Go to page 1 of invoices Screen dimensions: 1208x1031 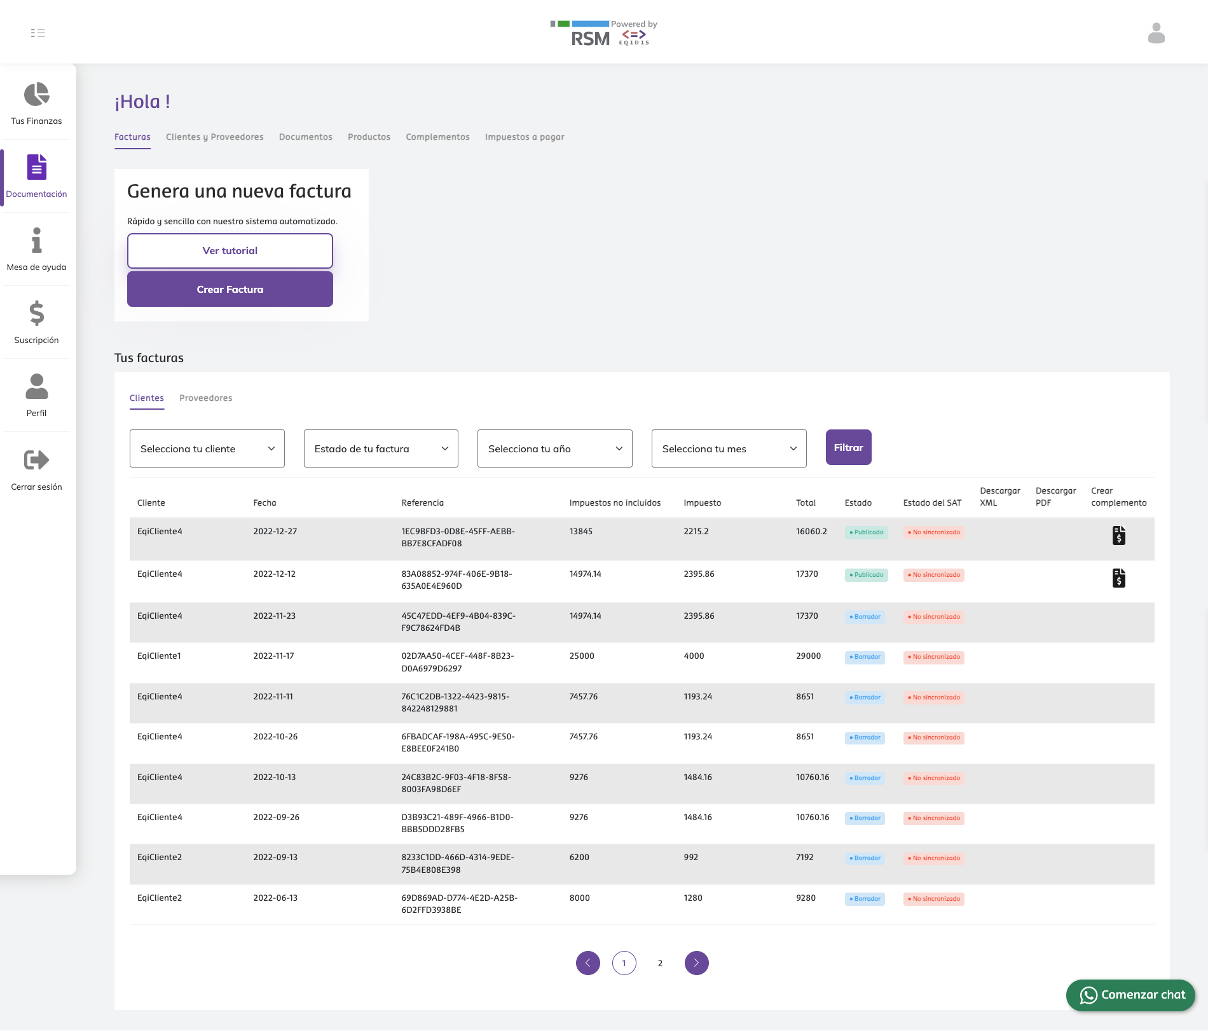(x=624, y=963)
